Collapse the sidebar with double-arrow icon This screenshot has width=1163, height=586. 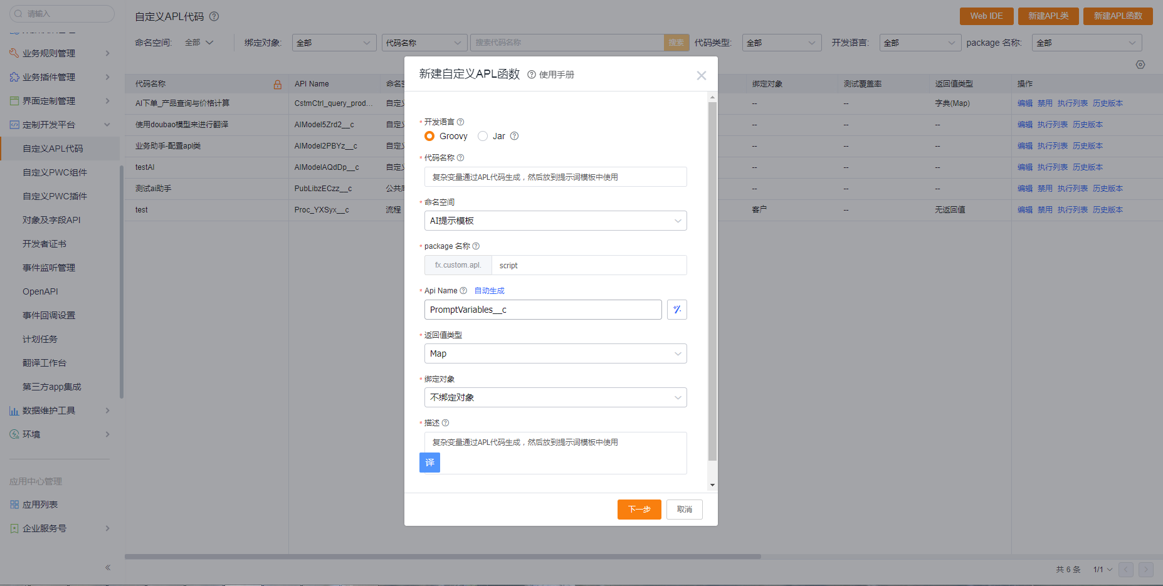tap(108, 567)
